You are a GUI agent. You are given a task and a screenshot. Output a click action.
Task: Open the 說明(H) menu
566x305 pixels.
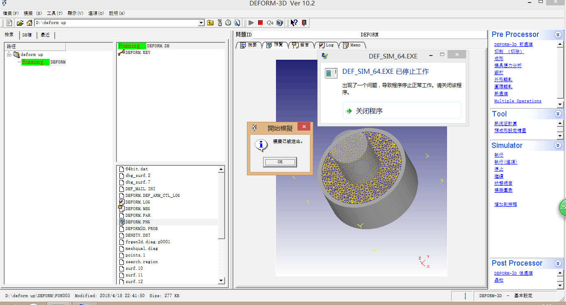coord(117,13)
